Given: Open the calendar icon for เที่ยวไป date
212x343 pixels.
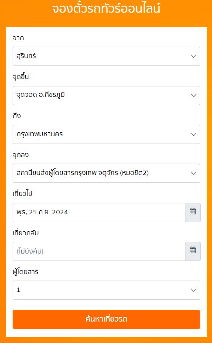Looking at the screenshot, I should pos(193,212).
